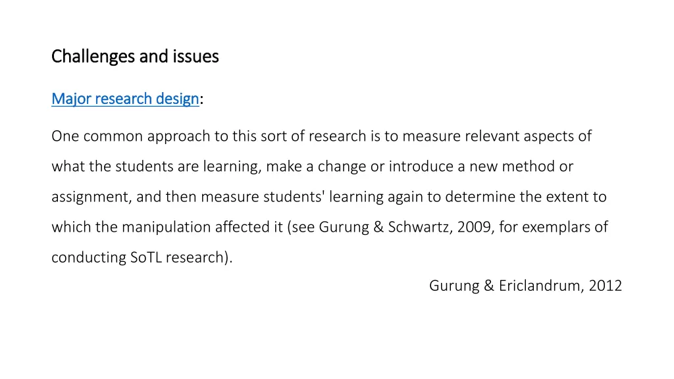Click the word issues in the slide title
674x379 pixels.
pos(196,57)
